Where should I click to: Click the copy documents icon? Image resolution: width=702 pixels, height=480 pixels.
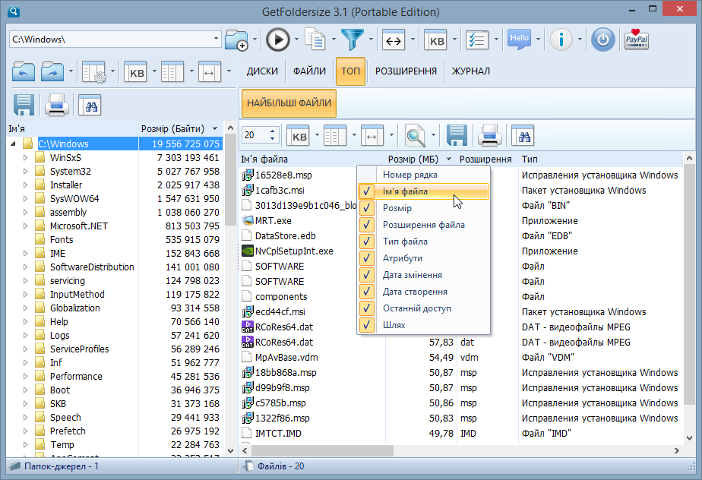(x=315, y=39)
